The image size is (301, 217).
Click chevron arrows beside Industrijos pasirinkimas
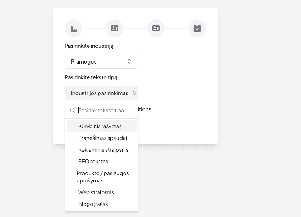(134, 93)
